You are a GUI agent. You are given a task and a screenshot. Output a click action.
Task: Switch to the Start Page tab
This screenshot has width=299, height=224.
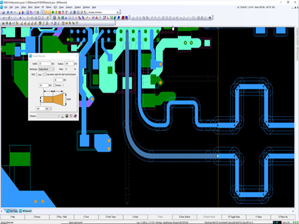pos(13,211)
